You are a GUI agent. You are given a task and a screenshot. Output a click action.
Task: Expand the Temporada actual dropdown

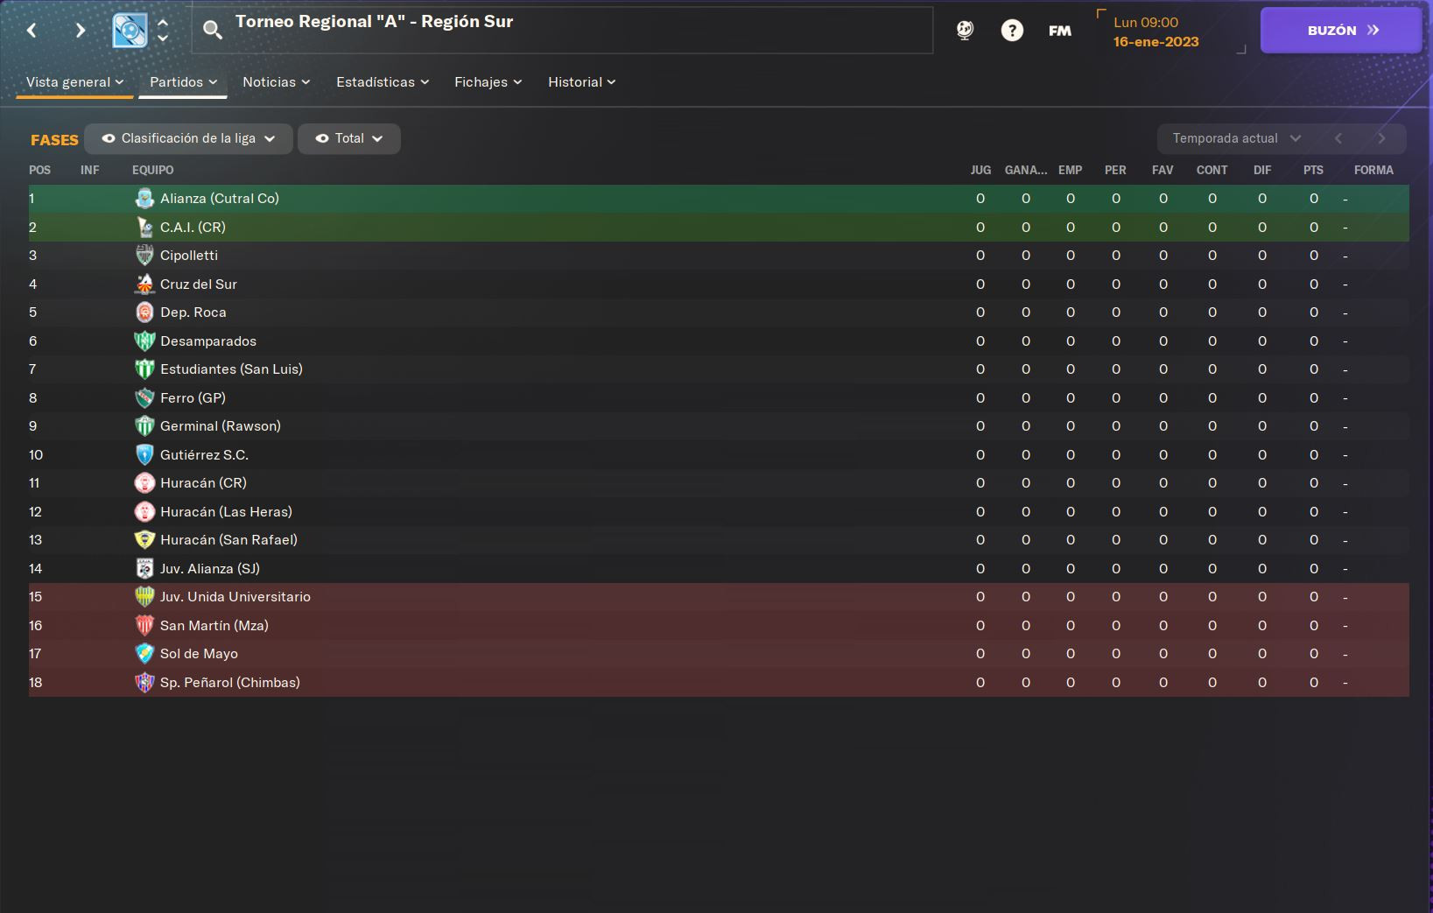click(x=1237, y=138)
